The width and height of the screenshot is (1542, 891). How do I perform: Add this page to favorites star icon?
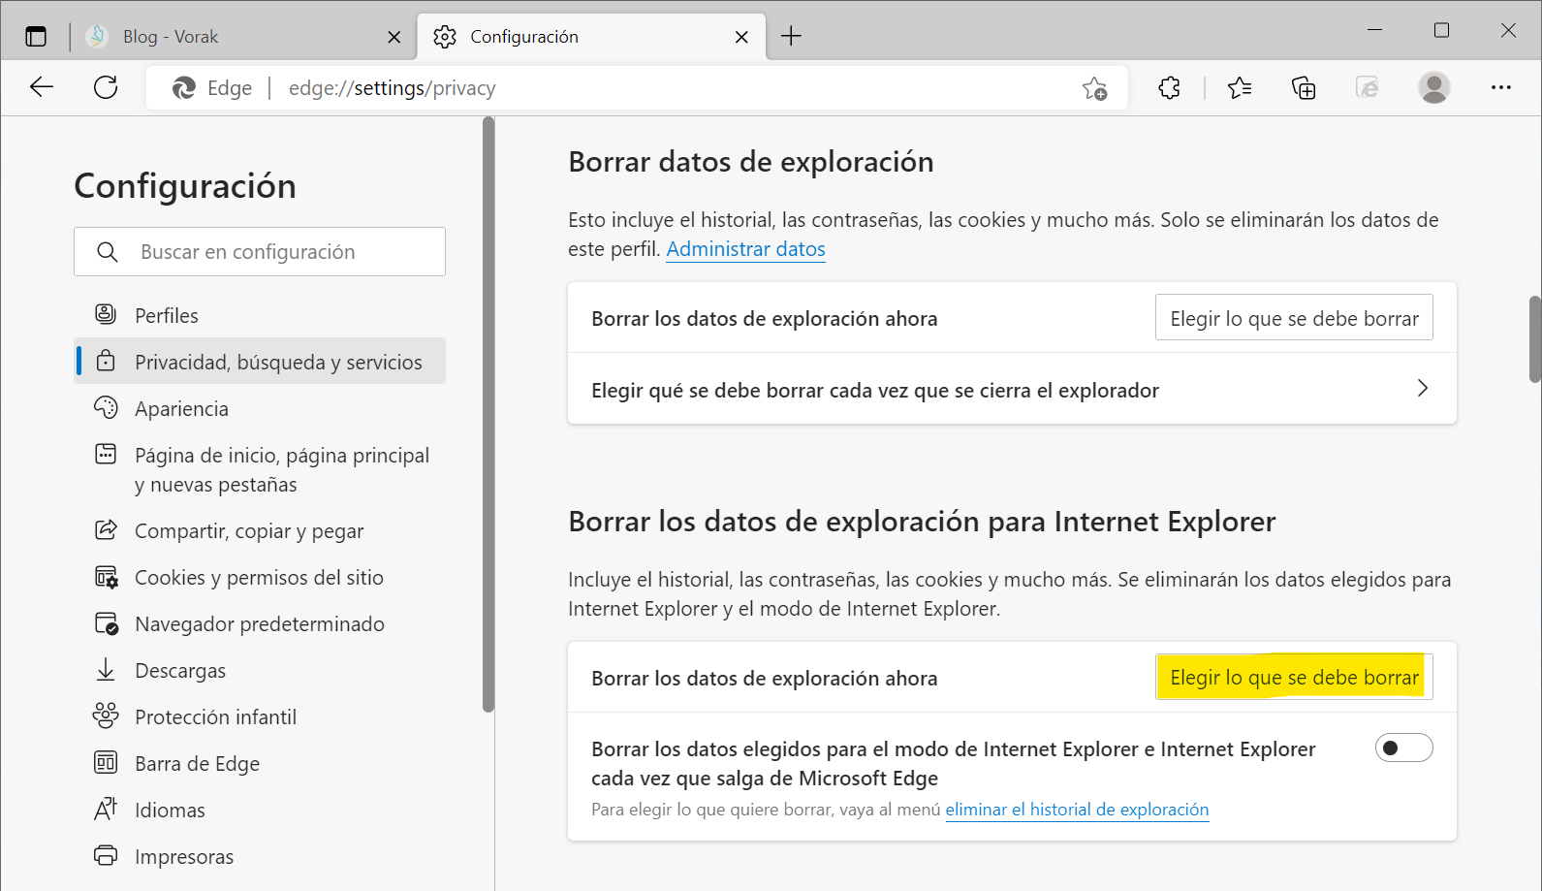(x=1094, y=88)
